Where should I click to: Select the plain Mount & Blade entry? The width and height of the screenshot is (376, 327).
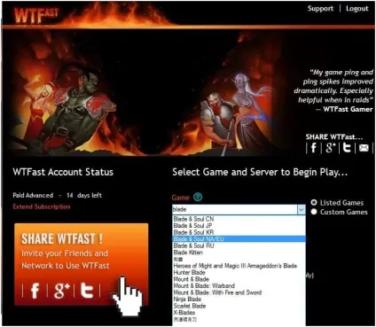tap(239, 279)
